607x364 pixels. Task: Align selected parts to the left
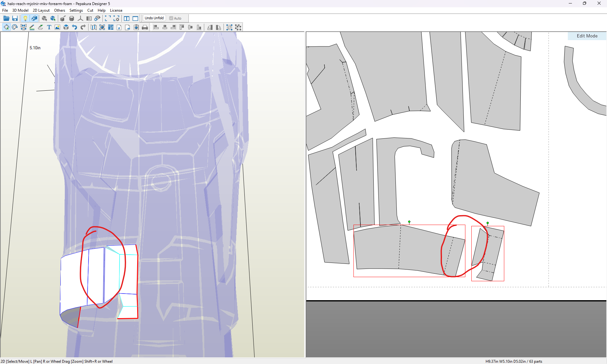(156, 27)
